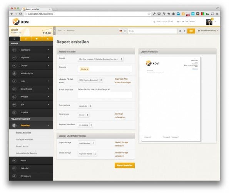Screen dimensions: 229x193
Task: Open the Links sidebar icon
Action: [14, 81]
